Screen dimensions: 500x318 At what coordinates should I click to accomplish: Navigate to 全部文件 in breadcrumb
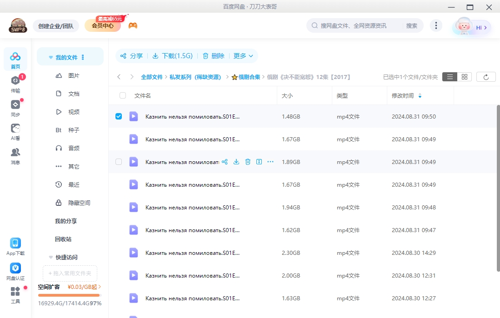point(152,76)
